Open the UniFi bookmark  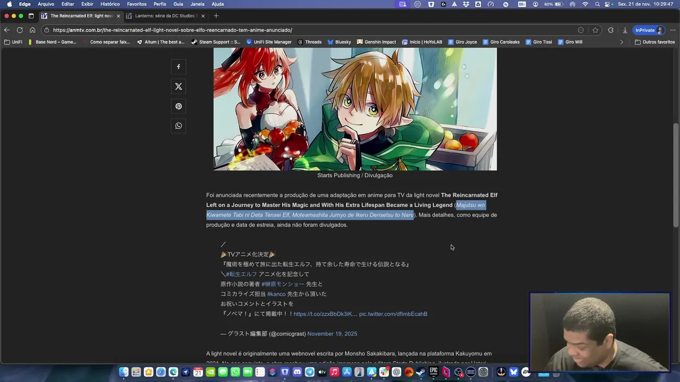(x=13, y=42)
